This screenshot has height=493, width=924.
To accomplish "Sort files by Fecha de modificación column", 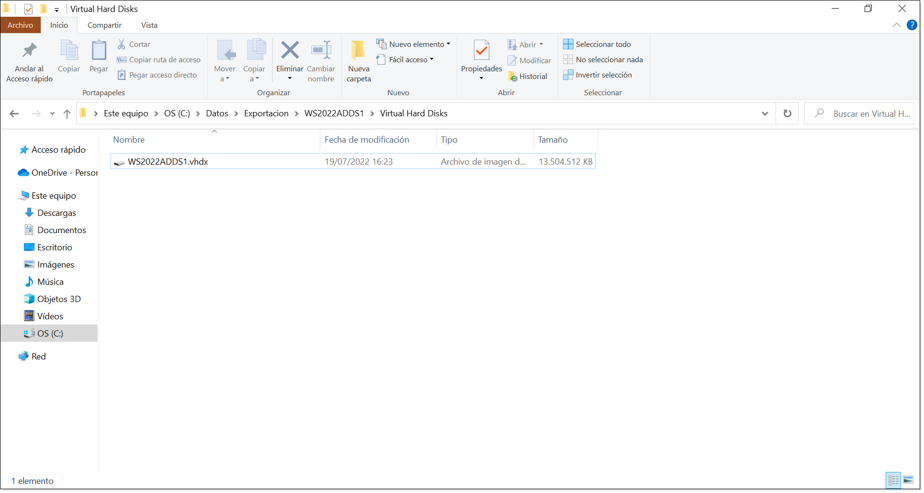I will (367, 139).
